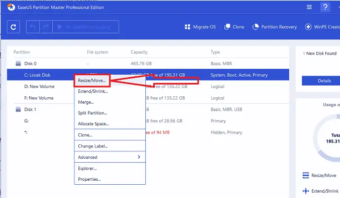Image resolution: width=340 pixels, height=198 pixels.
Task: Select the F: New Volume partition
Action: tap(39, 98)
